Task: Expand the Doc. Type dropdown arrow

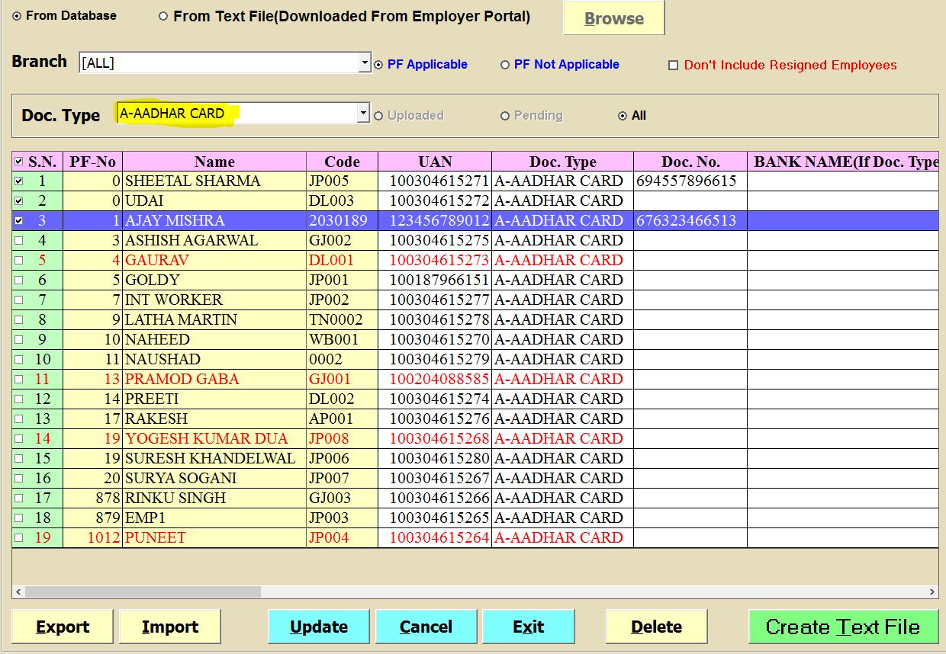Action: pyautogui.click(x=362, y=114)
